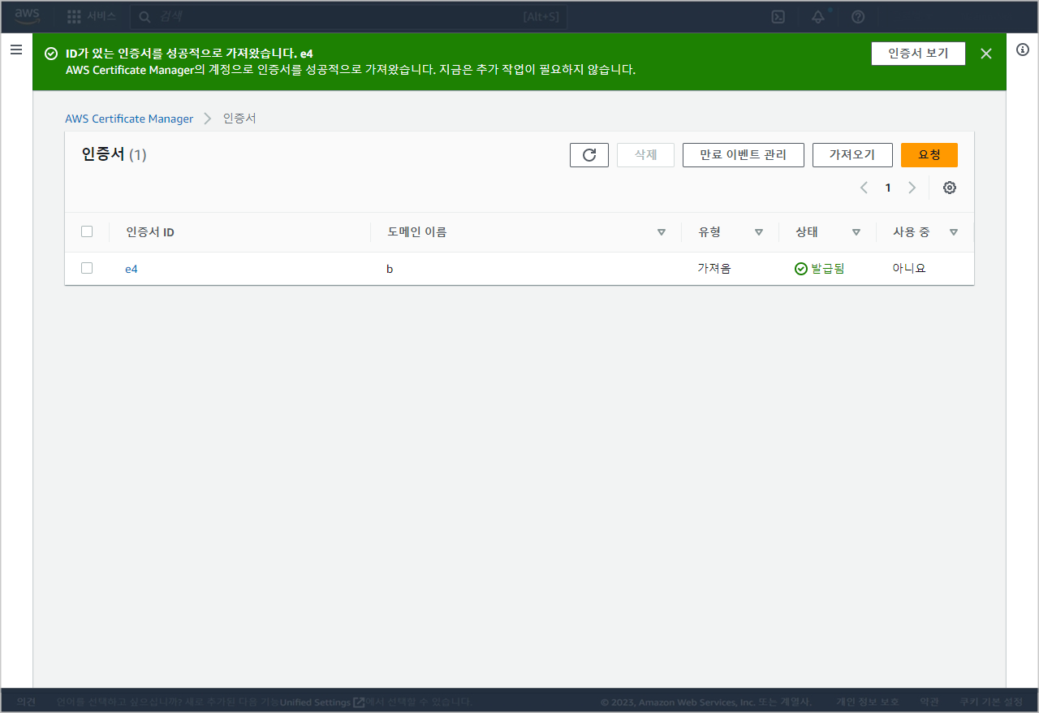Open Unified Settings link in footer
Screen dimensions: 1039x713
coord(322,702)
